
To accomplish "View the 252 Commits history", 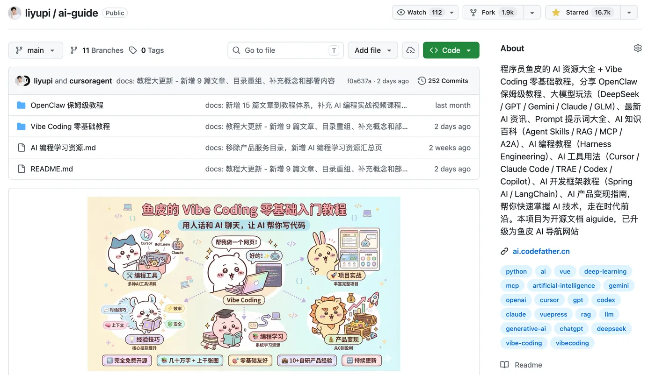I will coord(443,81).
